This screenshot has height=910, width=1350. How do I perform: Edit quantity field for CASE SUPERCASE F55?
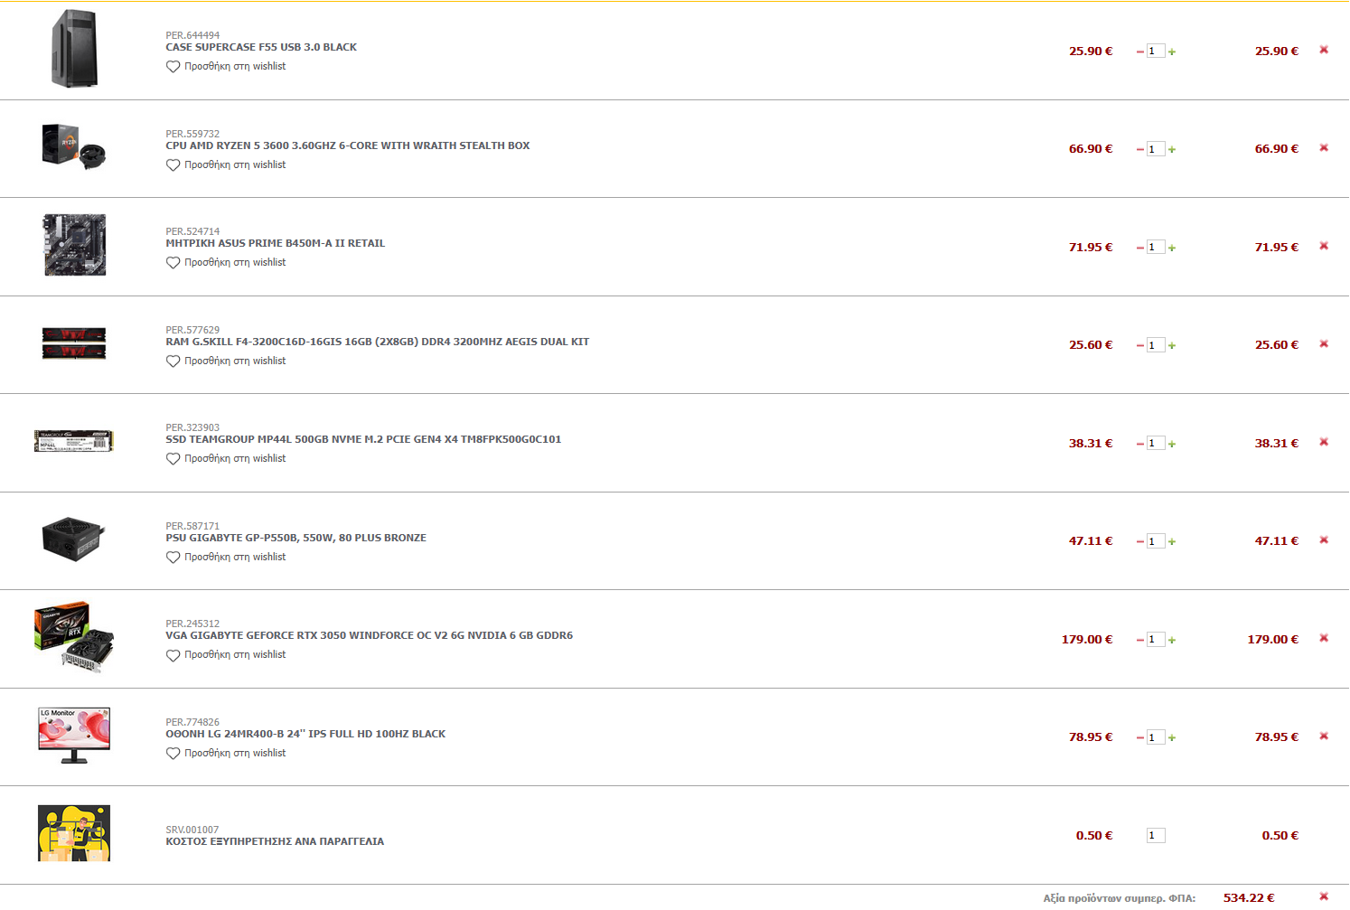(x=1156, y=52)
